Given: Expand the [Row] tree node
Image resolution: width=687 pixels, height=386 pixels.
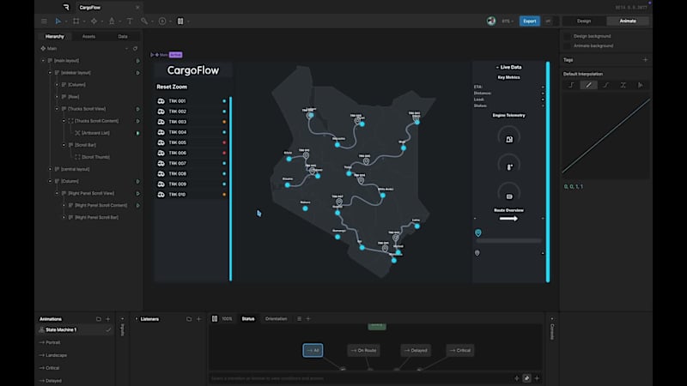Looking at the screenshot, I should click(x=57, y=97).
